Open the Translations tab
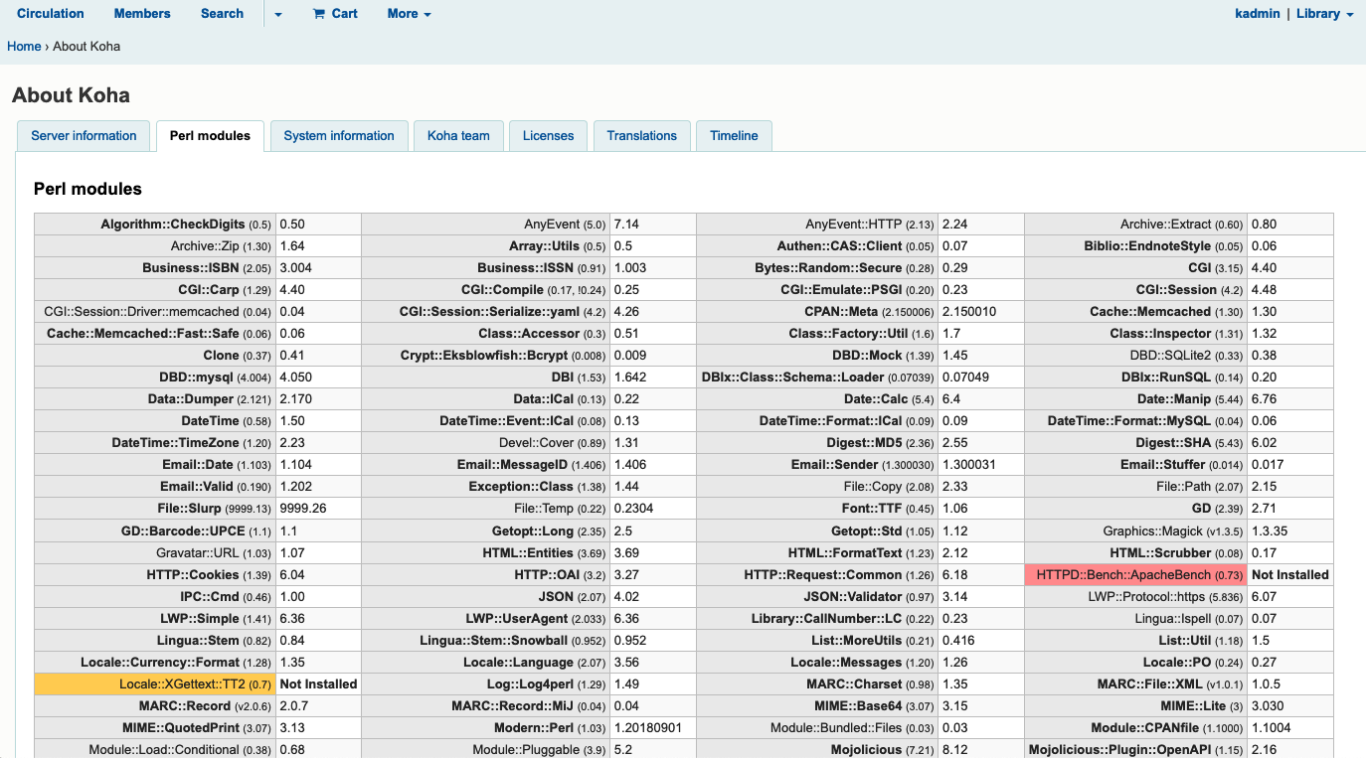 pyautogui.click(x=641, y=136)
